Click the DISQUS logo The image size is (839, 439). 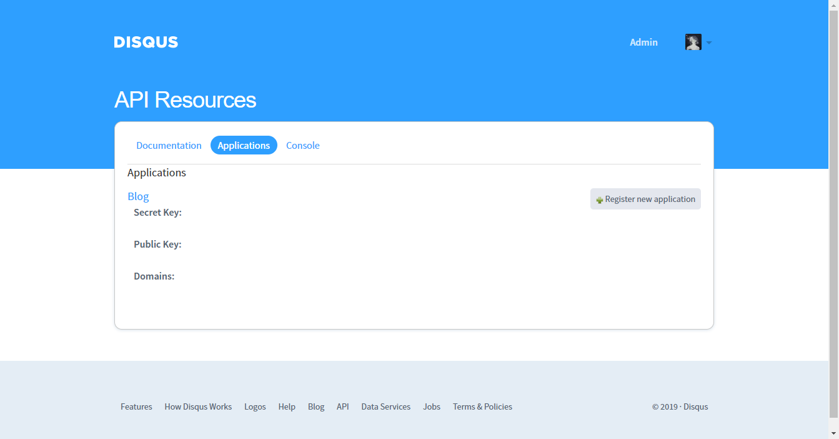(146, 42)
